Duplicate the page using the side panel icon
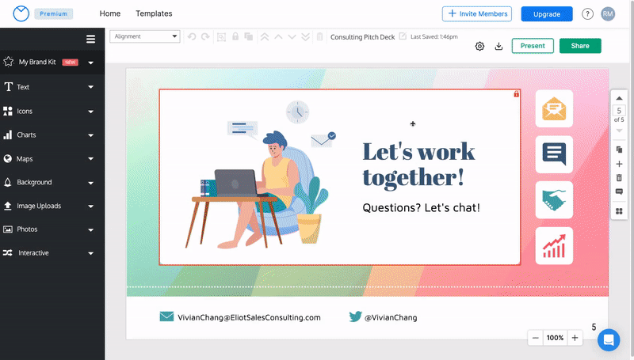This screenshot has width=634, height=360. coord(619,150)
